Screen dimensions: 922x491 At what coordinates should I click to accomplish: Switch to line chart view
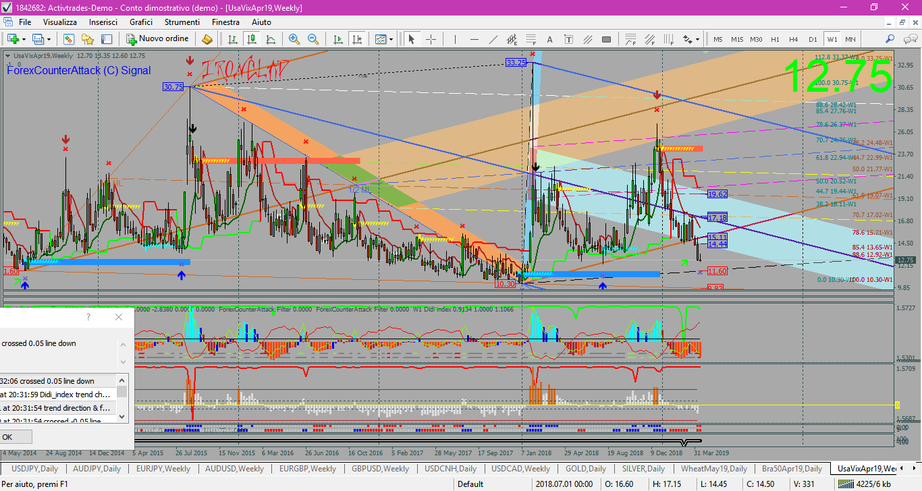point(269,39)
